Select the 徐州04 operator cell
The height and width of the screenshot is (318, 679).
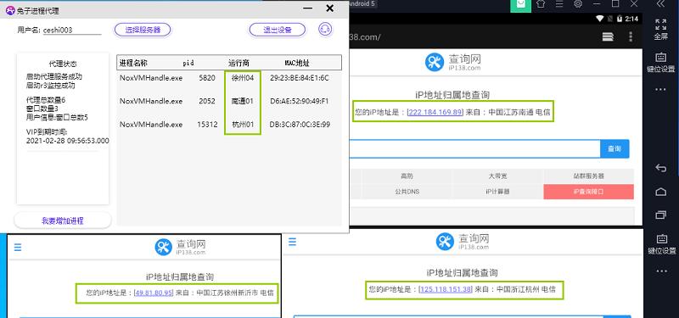tap(243, 78)
